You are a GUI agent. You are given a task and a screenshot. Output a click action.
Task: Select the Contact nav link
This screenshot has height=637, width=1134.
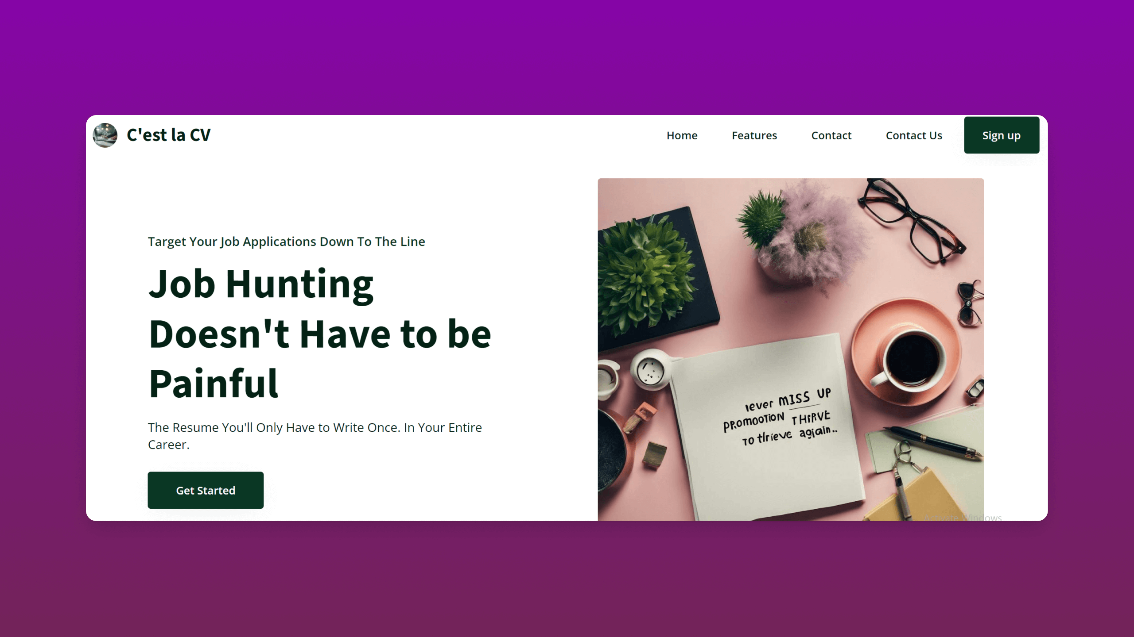pos(831,135)
